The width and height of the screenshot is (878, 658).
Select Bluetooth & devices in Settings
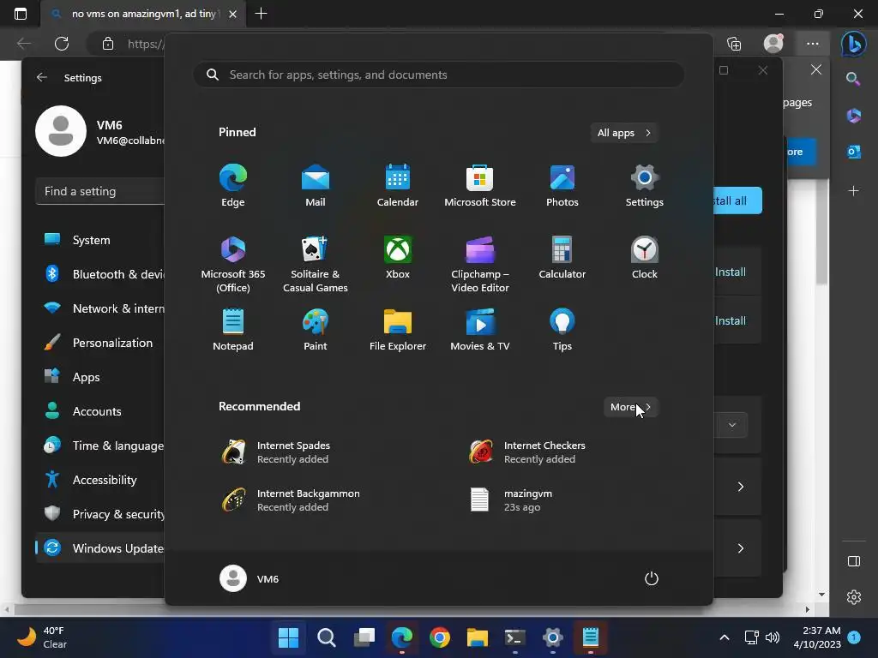99,274
